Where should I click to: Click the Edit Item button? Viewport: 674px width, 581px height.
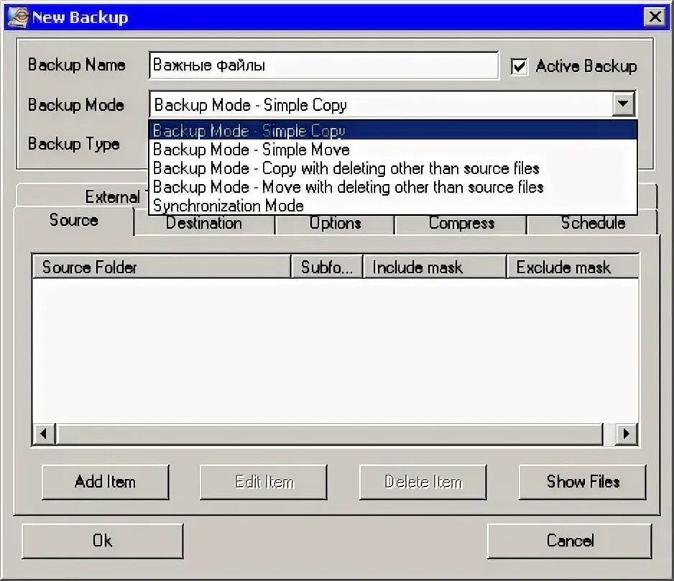coord(264,482)
